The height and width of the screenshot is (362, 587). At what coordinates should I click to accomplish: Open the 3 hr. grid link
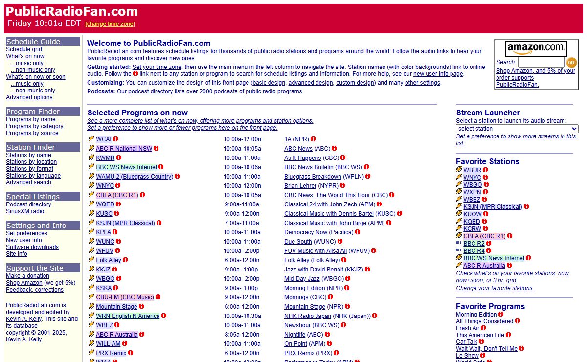point(505,280)
